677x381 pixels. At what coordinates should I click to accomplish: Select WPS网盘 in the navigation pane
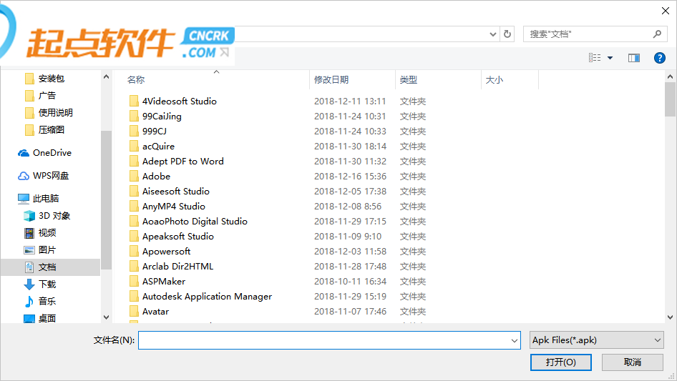[x=43, y=176]
